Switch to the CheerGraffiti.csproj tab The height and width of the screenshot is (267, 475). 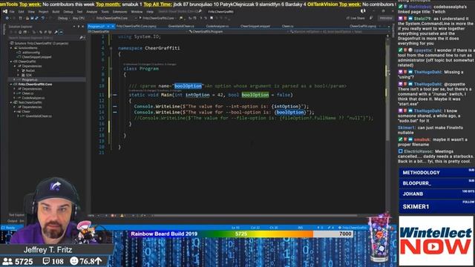click(x=363, y=27)
